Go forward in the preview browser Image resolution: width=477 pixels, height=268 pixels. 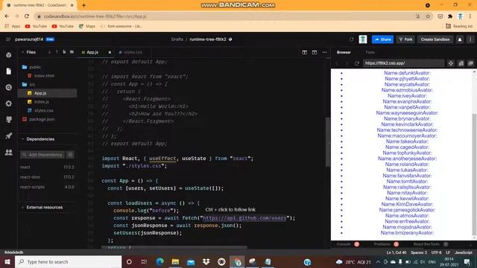347,63
